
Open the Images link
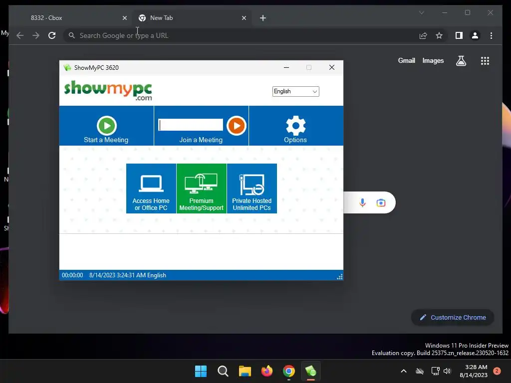[x=433, y=60]
